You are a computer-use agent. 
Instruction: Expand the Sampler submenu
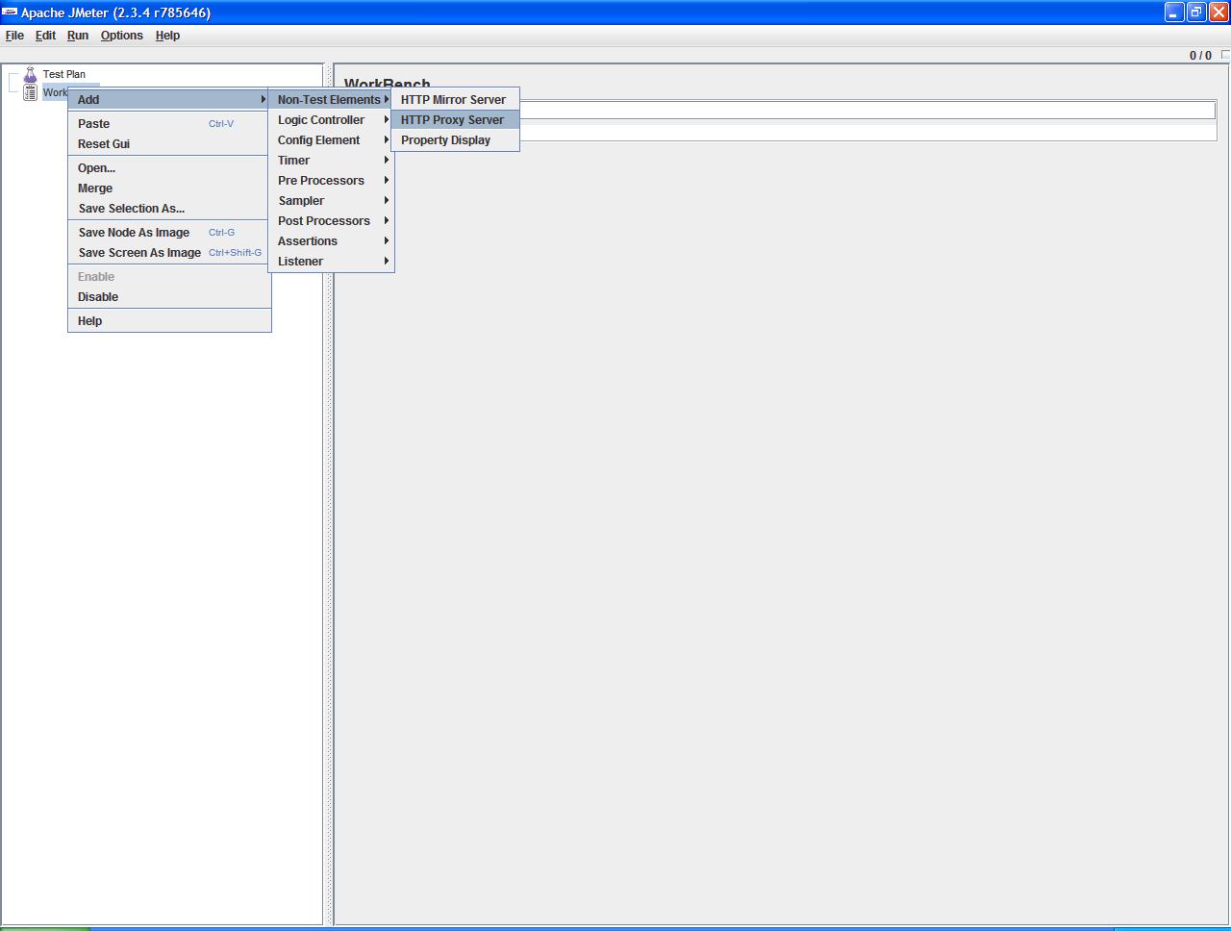coord(331,201)
